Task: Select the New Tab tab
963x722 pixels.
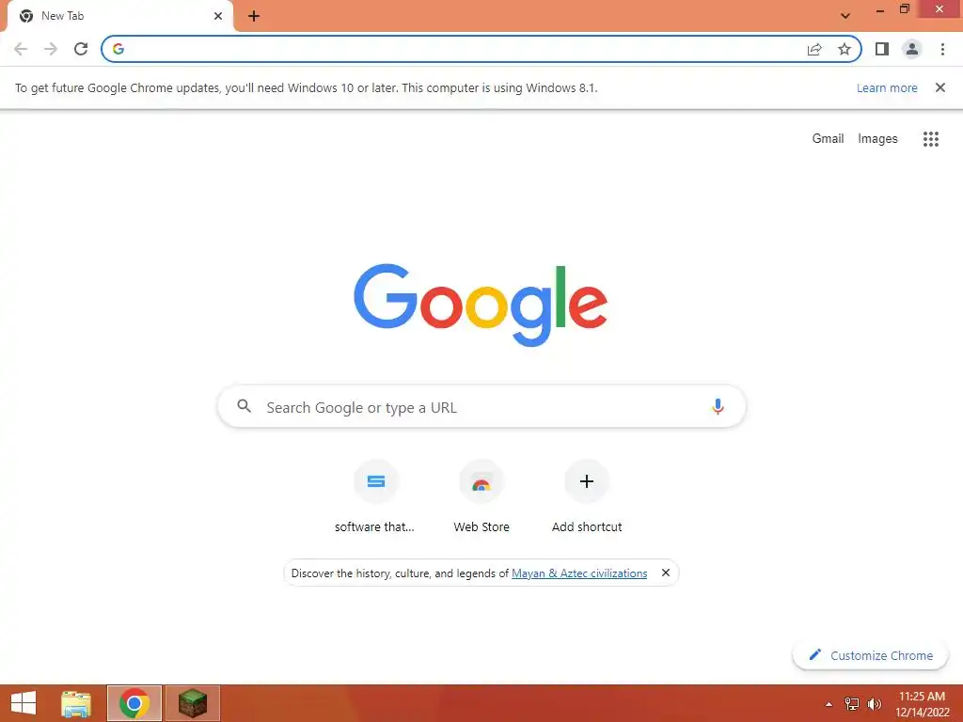Action: [119, 16]
